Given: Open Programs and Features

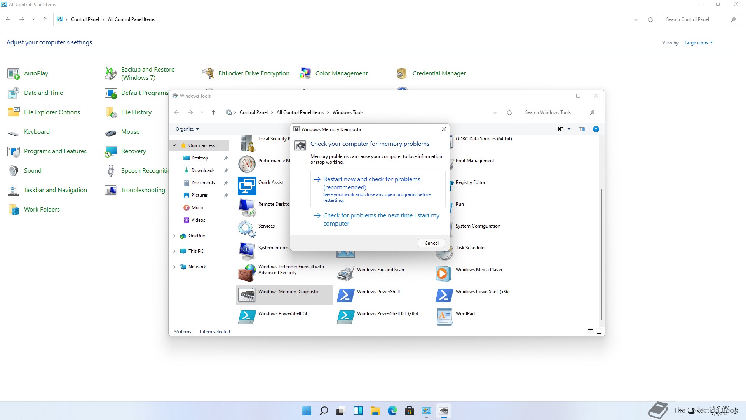Looking at the screenshot, I should coord(47,151).
